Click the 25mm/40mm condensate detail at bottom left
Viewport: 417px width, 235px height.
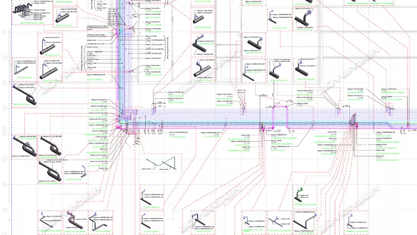point(50,223)
